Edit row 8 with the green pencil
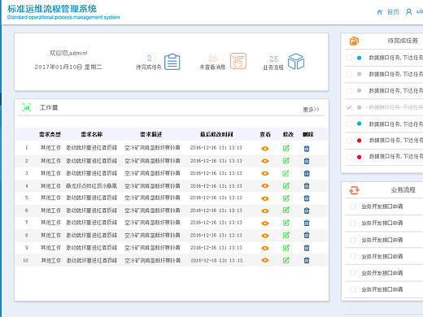 tap(286, 235)
